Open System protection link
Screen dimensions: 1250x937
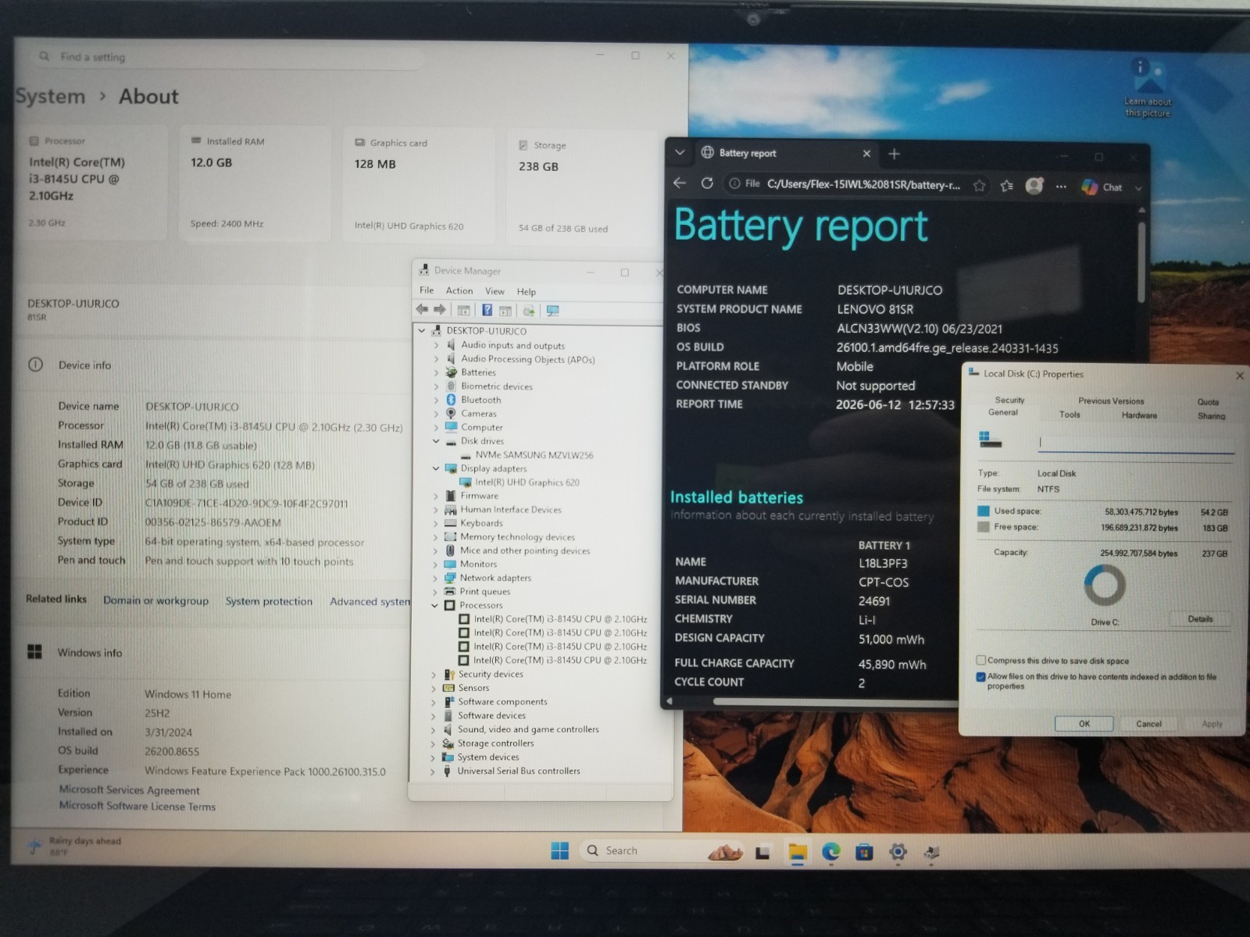(269, 601)
